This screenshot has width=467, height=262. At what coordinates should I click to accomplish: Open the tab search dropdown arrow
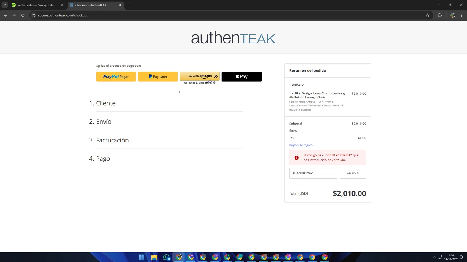pos(5,5)
